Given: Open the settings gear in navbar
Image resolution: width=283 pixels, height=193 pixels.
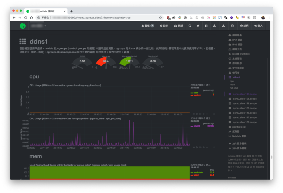Looking at the screenshot, I should tap(164, 26).
